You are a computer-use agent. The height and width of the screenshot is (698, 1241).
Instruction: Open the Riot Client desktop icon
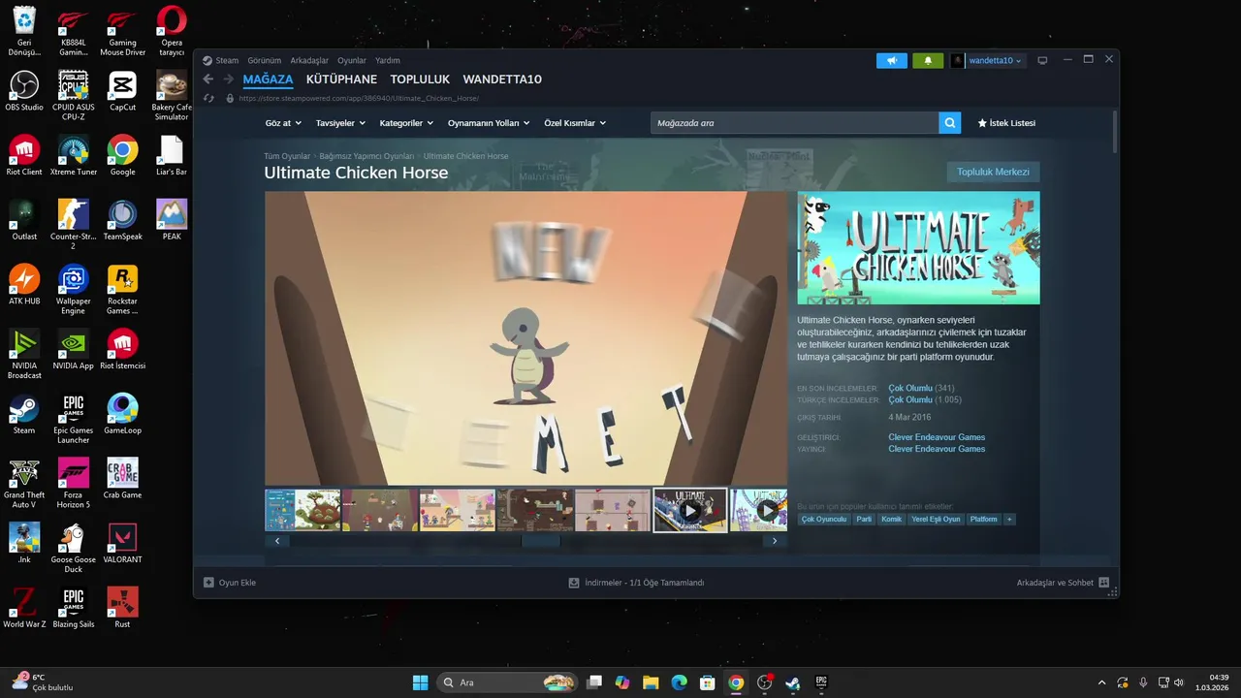pyautogui.click(x=24, y=156)
